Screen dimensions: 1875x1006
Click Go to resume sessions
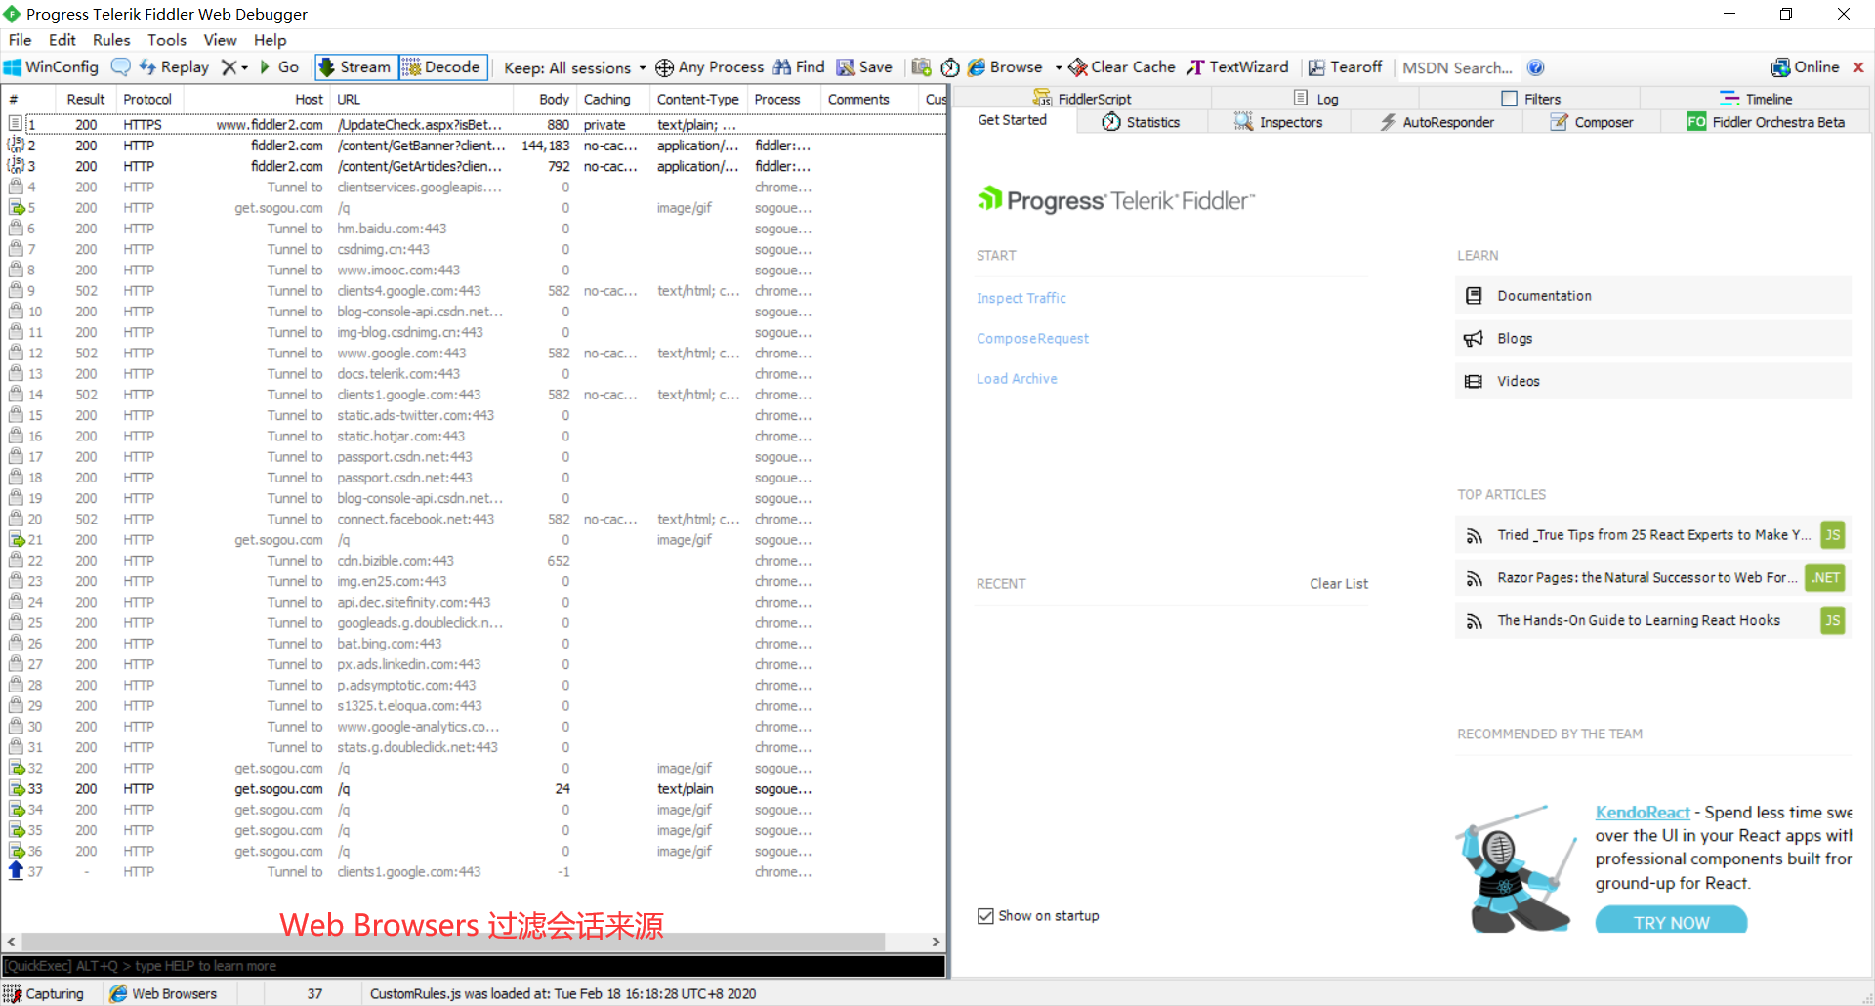(278, 67)
